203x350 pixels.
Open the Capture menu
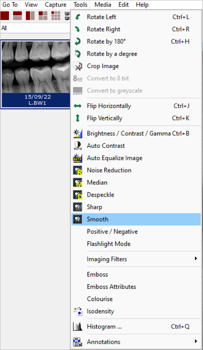point(55,4)
